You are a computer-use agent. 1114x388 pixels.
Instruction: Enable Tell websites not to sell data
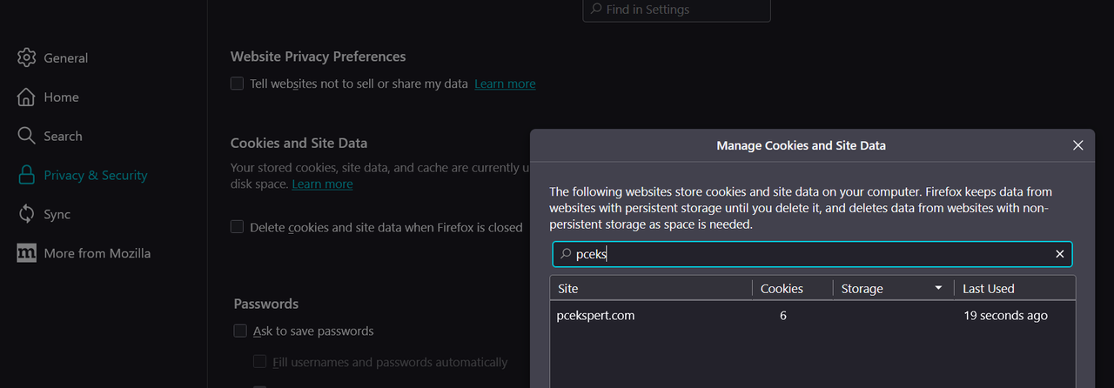(237, 84)
